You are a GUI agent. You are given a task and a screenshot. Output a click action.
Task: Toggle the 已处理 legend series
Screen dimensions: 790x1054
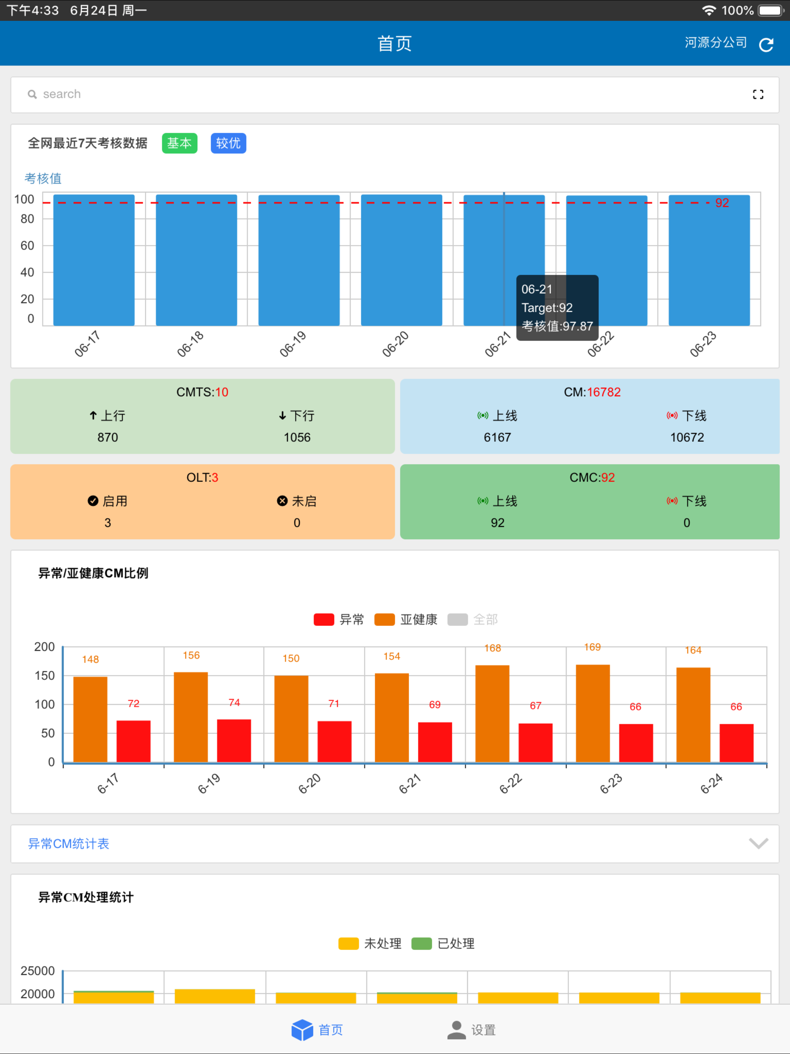[443, 943]
